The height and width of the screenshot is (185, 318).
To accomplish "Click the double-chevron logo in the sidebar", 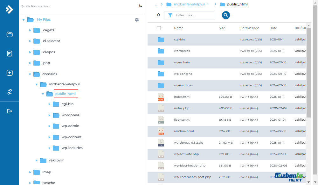I will coord(9,9).
